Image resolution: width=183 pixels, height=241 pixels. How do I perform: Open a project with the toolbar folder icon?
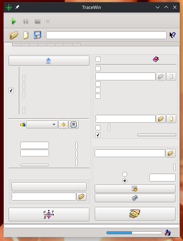pyautogui.click(x=14, y=35)
